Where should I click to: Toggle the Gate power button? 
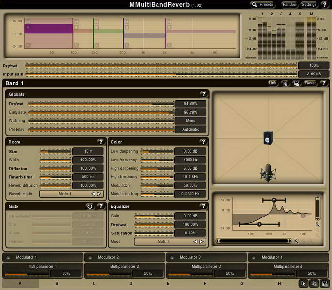90,206
